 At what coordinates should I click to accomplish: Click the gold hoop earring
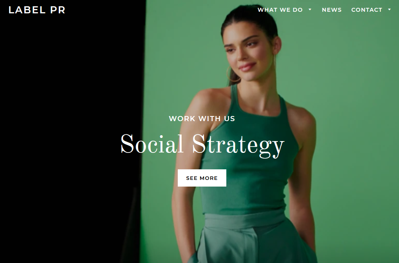(231, 74)
